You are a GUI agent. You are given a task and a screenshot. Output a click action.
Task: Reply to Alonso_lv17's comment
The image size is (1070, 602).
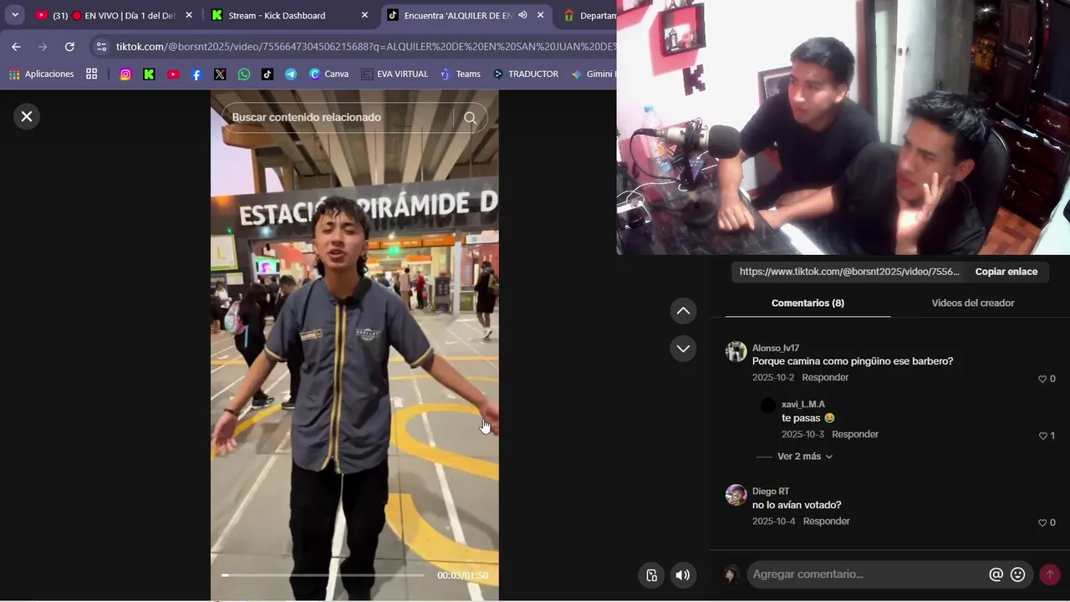tap(825, 377)
